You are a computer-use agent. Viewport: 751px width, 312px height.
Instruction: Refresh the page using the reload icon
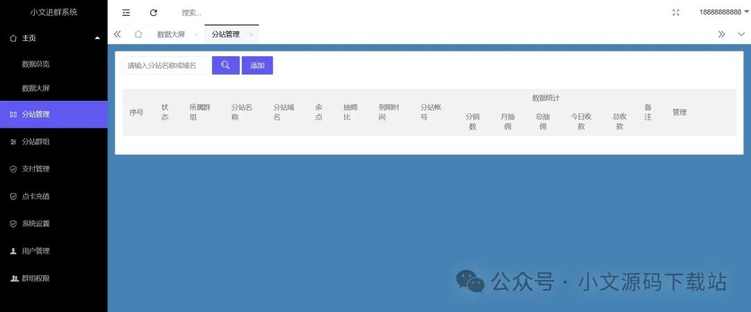click(x=153, y=13)
